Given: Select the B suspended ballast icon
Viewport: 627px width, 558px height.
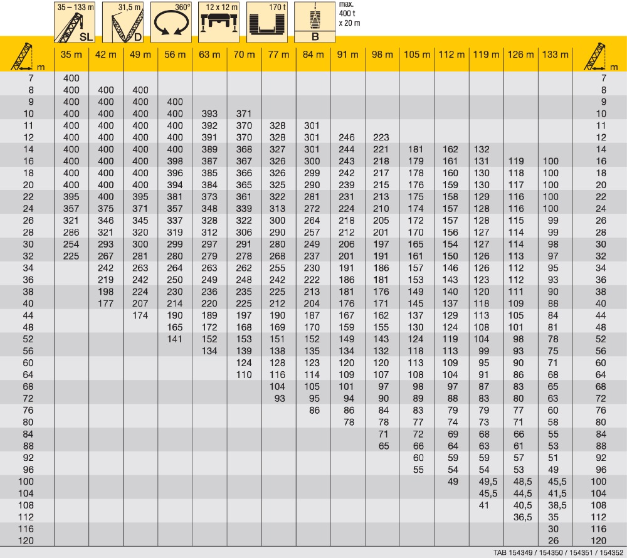Looking at the screenshot, I should point(315,23).
